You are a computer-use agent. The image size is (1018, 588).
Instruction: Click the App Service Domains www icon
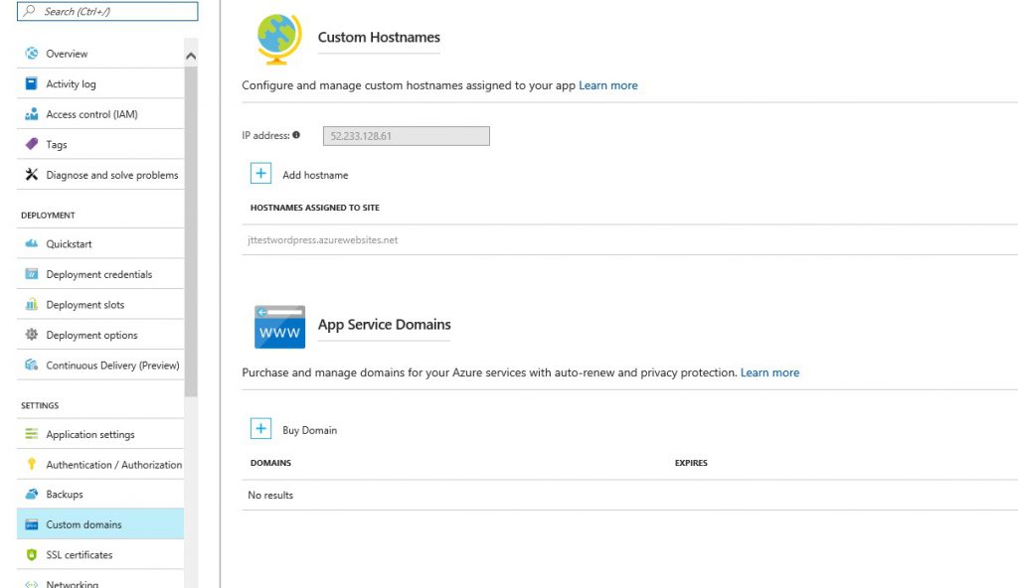279,327
